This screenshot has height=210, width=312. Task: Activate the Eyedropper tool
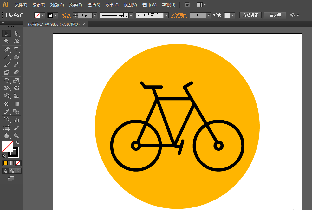click(7, 112)
